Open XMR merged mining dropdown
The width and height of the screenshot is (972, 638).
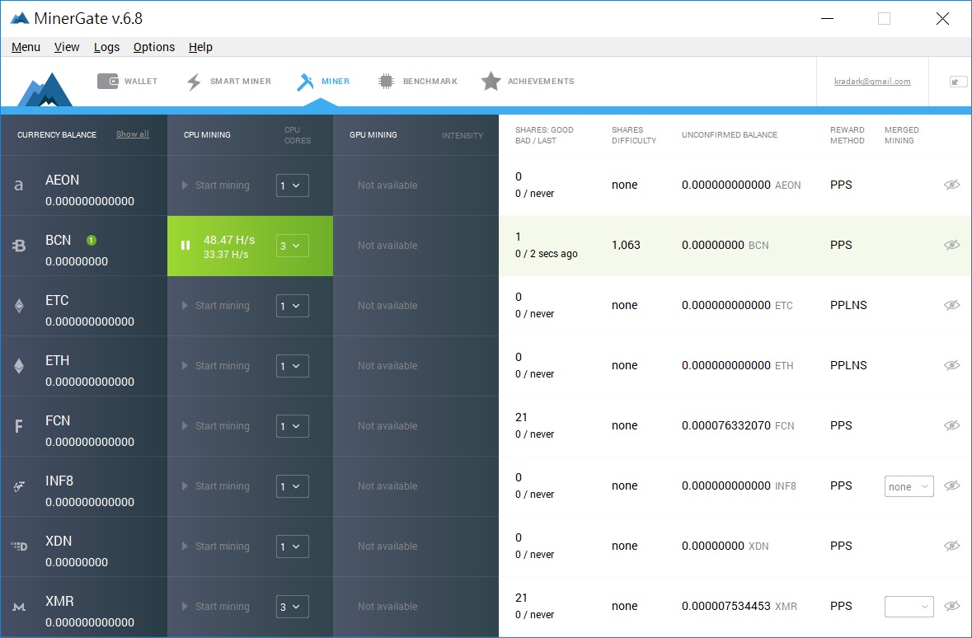coord(909,607)
